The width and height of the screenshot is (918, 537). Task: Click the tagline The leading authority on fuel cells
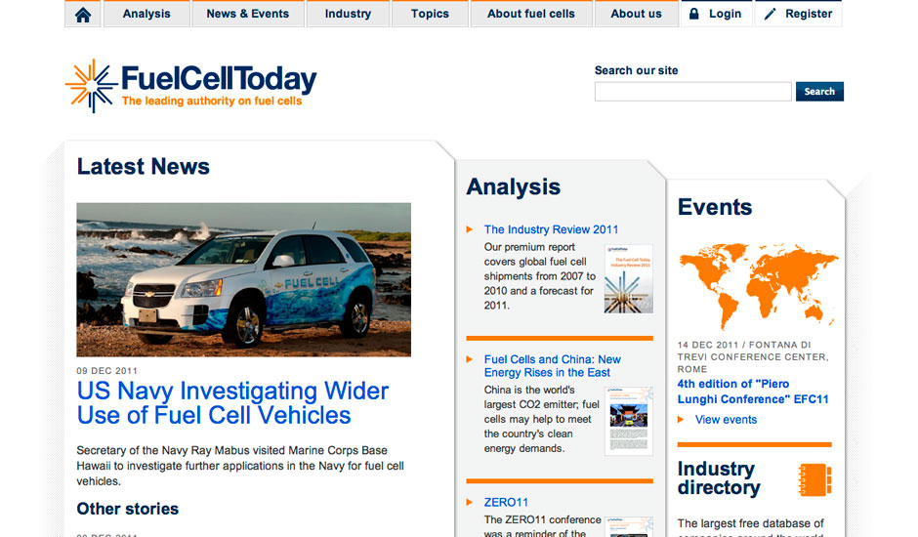point(212,101)
